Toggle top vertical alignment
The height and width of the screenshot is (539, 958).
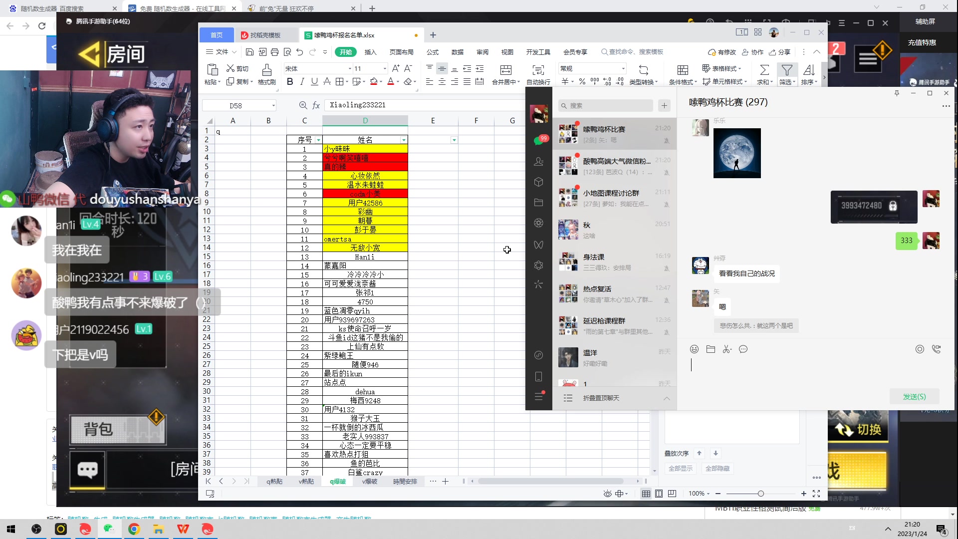coord(430,68)
